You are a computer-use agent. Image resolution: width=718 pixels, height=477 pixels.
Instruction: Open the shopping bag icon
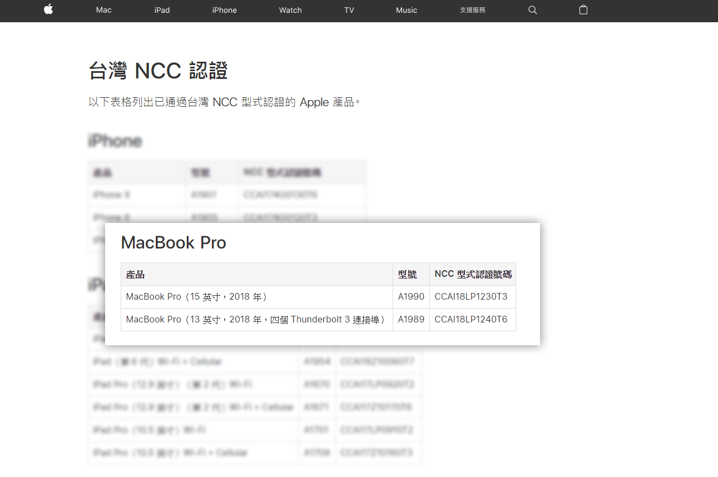coord(583,9)
